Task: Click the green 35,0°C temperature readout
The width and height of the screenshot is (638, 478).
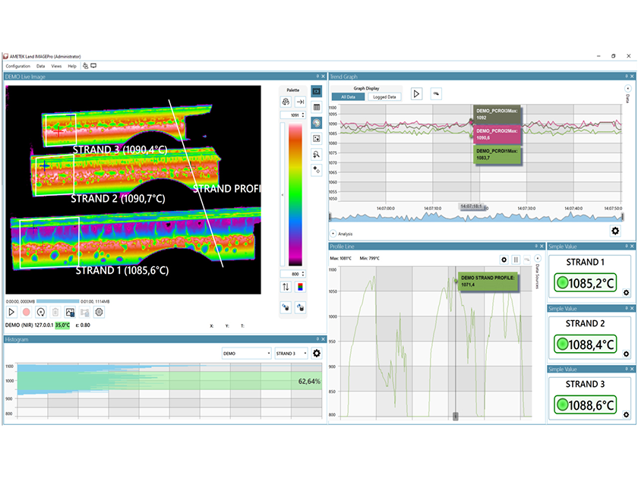Action: 62,325
